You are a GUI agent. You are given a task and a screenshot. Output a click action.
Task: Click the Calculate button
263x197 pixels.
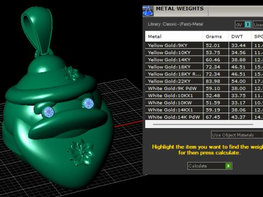[x=210, y=166]
